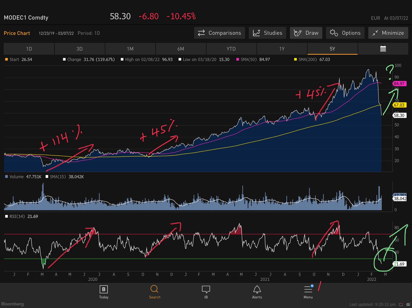This screenshot has width=412, height=308.
Task: Switch to the 1M range
Action: click(x=130, y=49)
